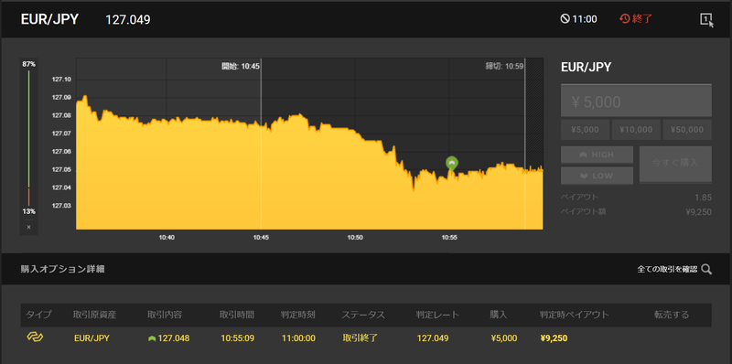Click the 11:00:00 judgment time cell
The width and height of the screenshot is (732, 364).
(x=298, y=338)
